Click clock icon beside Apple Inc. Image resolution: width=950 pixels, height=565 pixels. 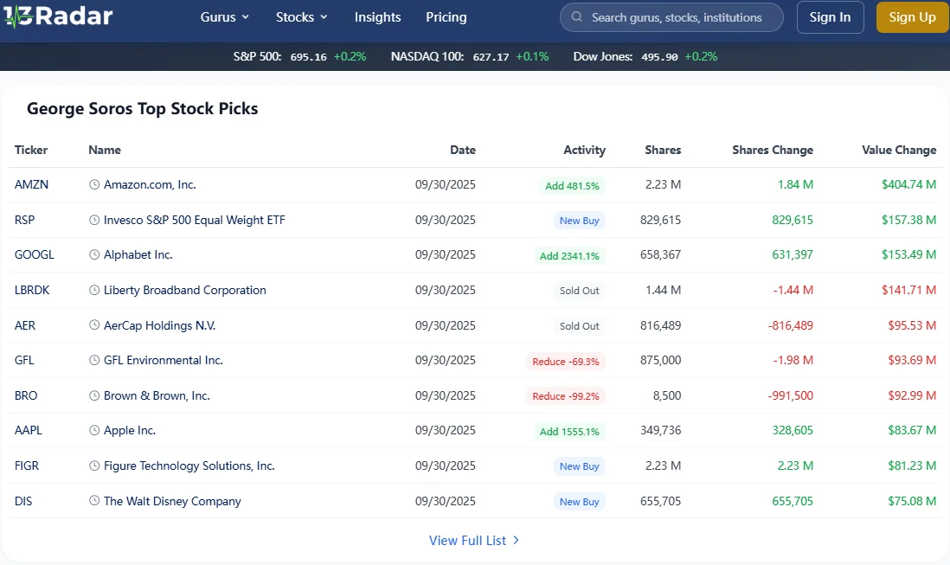click(x=94, y=430)
